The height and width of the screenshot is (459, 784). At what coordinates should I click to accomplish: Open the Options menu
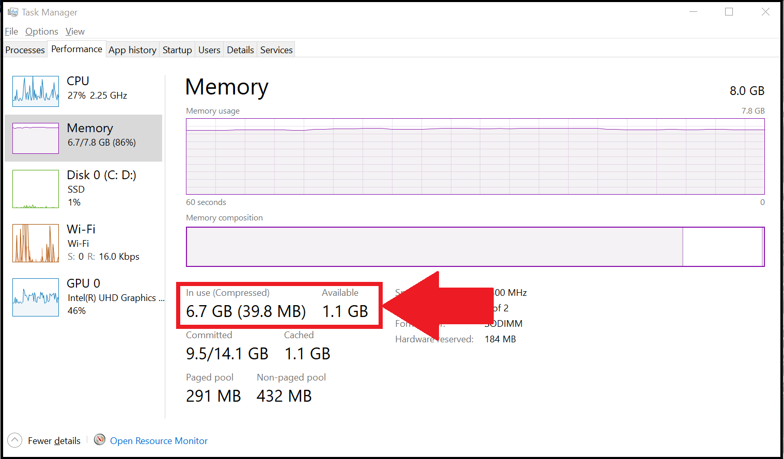point(42,31)
